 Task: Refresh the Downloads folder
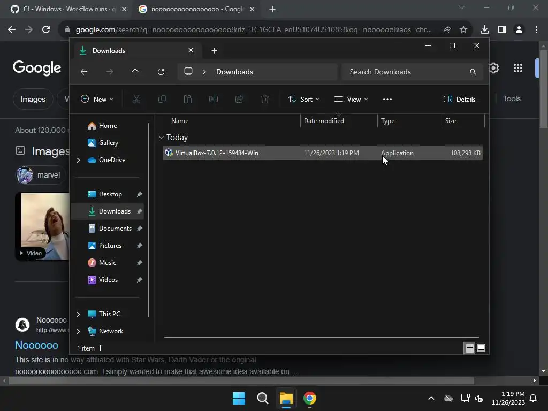161,72
